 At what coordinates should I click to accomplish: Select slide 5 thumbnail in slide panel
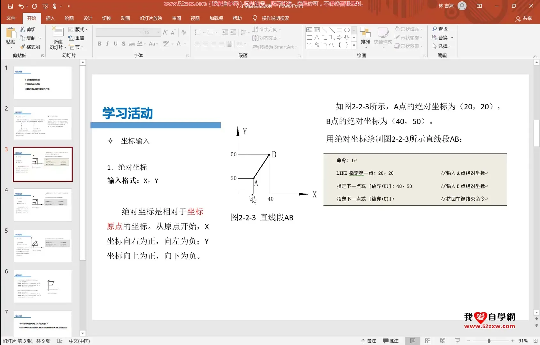[42, 246]
